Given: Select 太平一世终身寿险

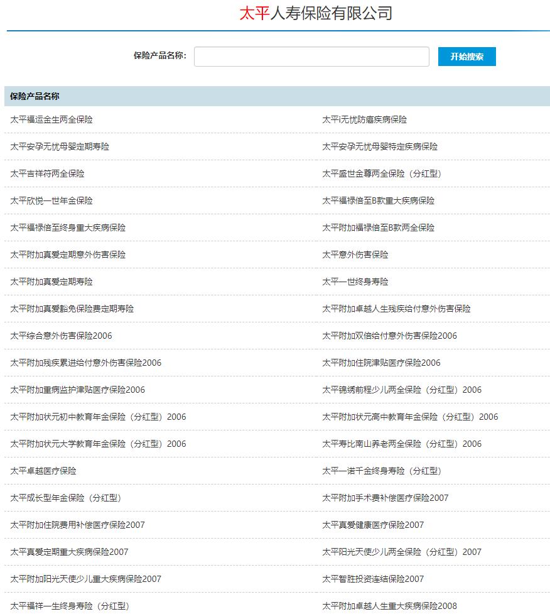Looking at the screenshot, I should coord(355,282).
